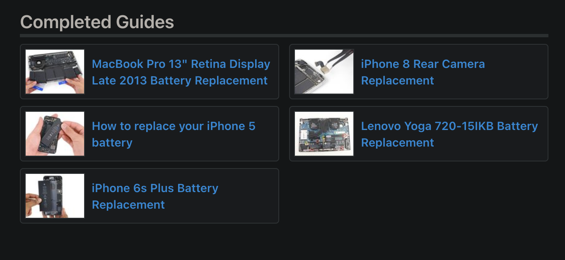Open the iPhone 6s Plus Battery Replacement guide
The height and width of the screenshot is (260, 565).
(155, 196)
